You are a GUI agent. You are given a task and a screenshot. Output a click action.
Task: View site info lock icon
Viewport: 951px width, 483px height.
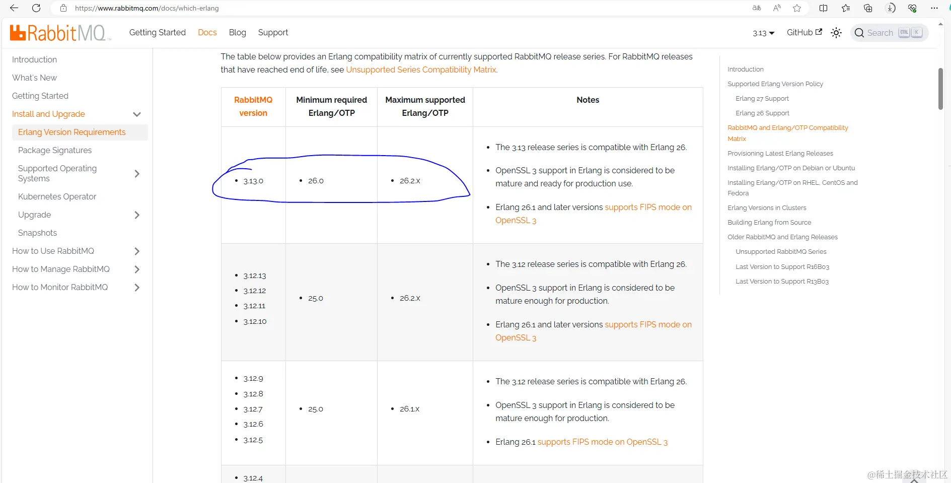point(63,8)
